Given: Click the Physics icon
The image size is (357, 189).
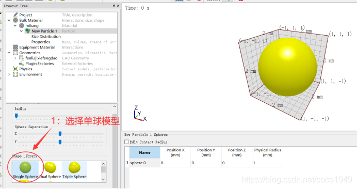Looking at the screenshot, I should tap(15, 69).
